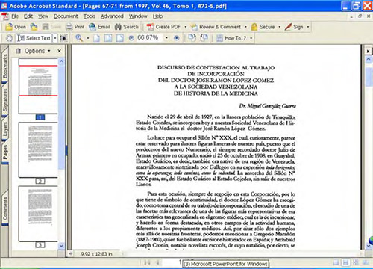Set Actual Size page view
The width and height of the screenshot is (373, 269).
[97, 38]
